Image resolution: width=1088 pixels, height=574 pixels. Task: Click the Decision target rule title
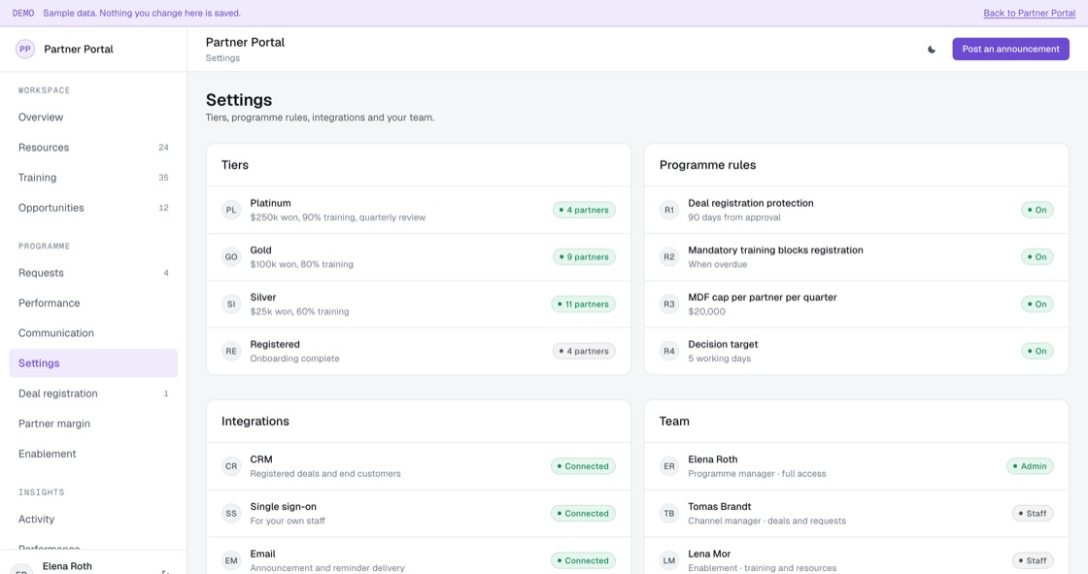point(723,345)
